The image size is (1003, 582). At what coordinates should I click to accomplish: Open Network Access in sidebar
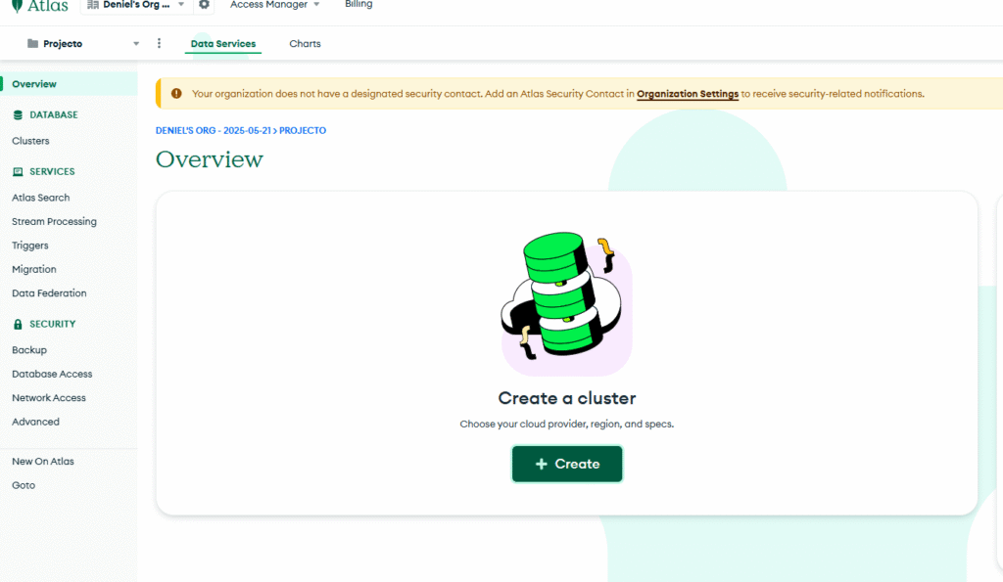pyautogui.click(x=49, y=398)
